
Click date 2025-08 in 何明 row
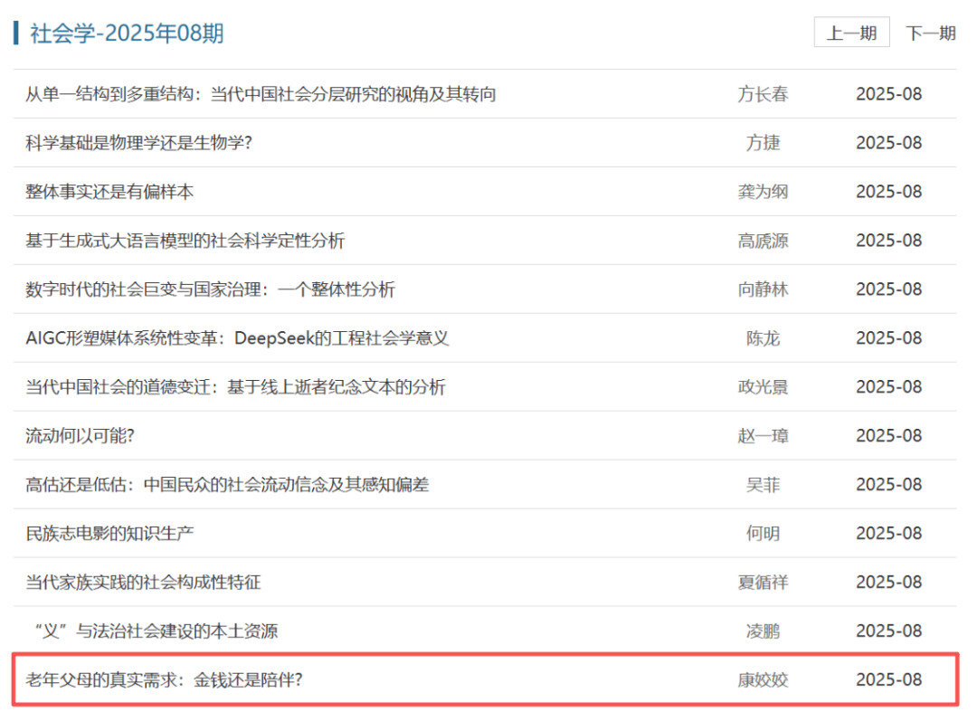tap(888, 533)
